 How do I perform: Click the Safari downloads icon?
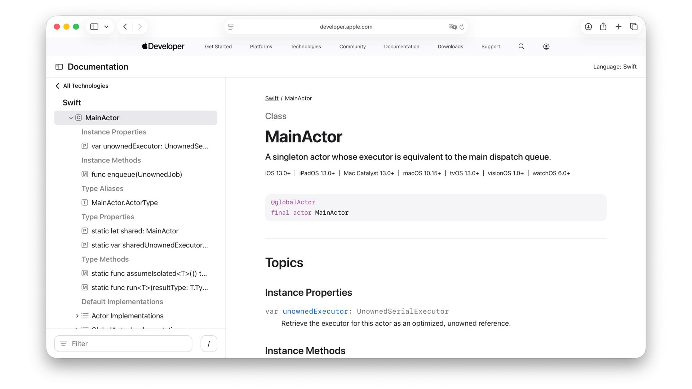pos(588,27)
